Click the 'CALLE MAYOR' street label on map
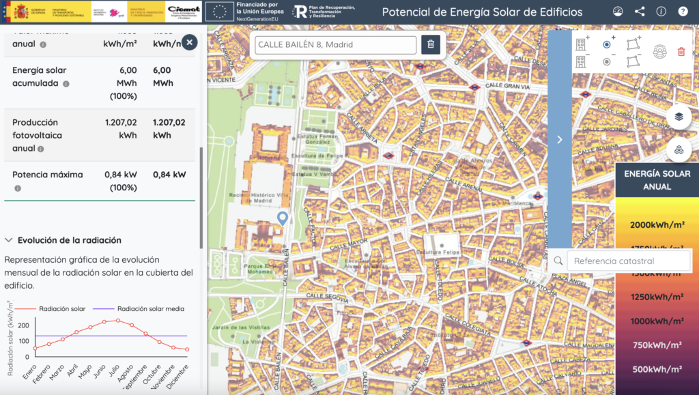This screenshot has height=395, width=699. pos(349,244)
